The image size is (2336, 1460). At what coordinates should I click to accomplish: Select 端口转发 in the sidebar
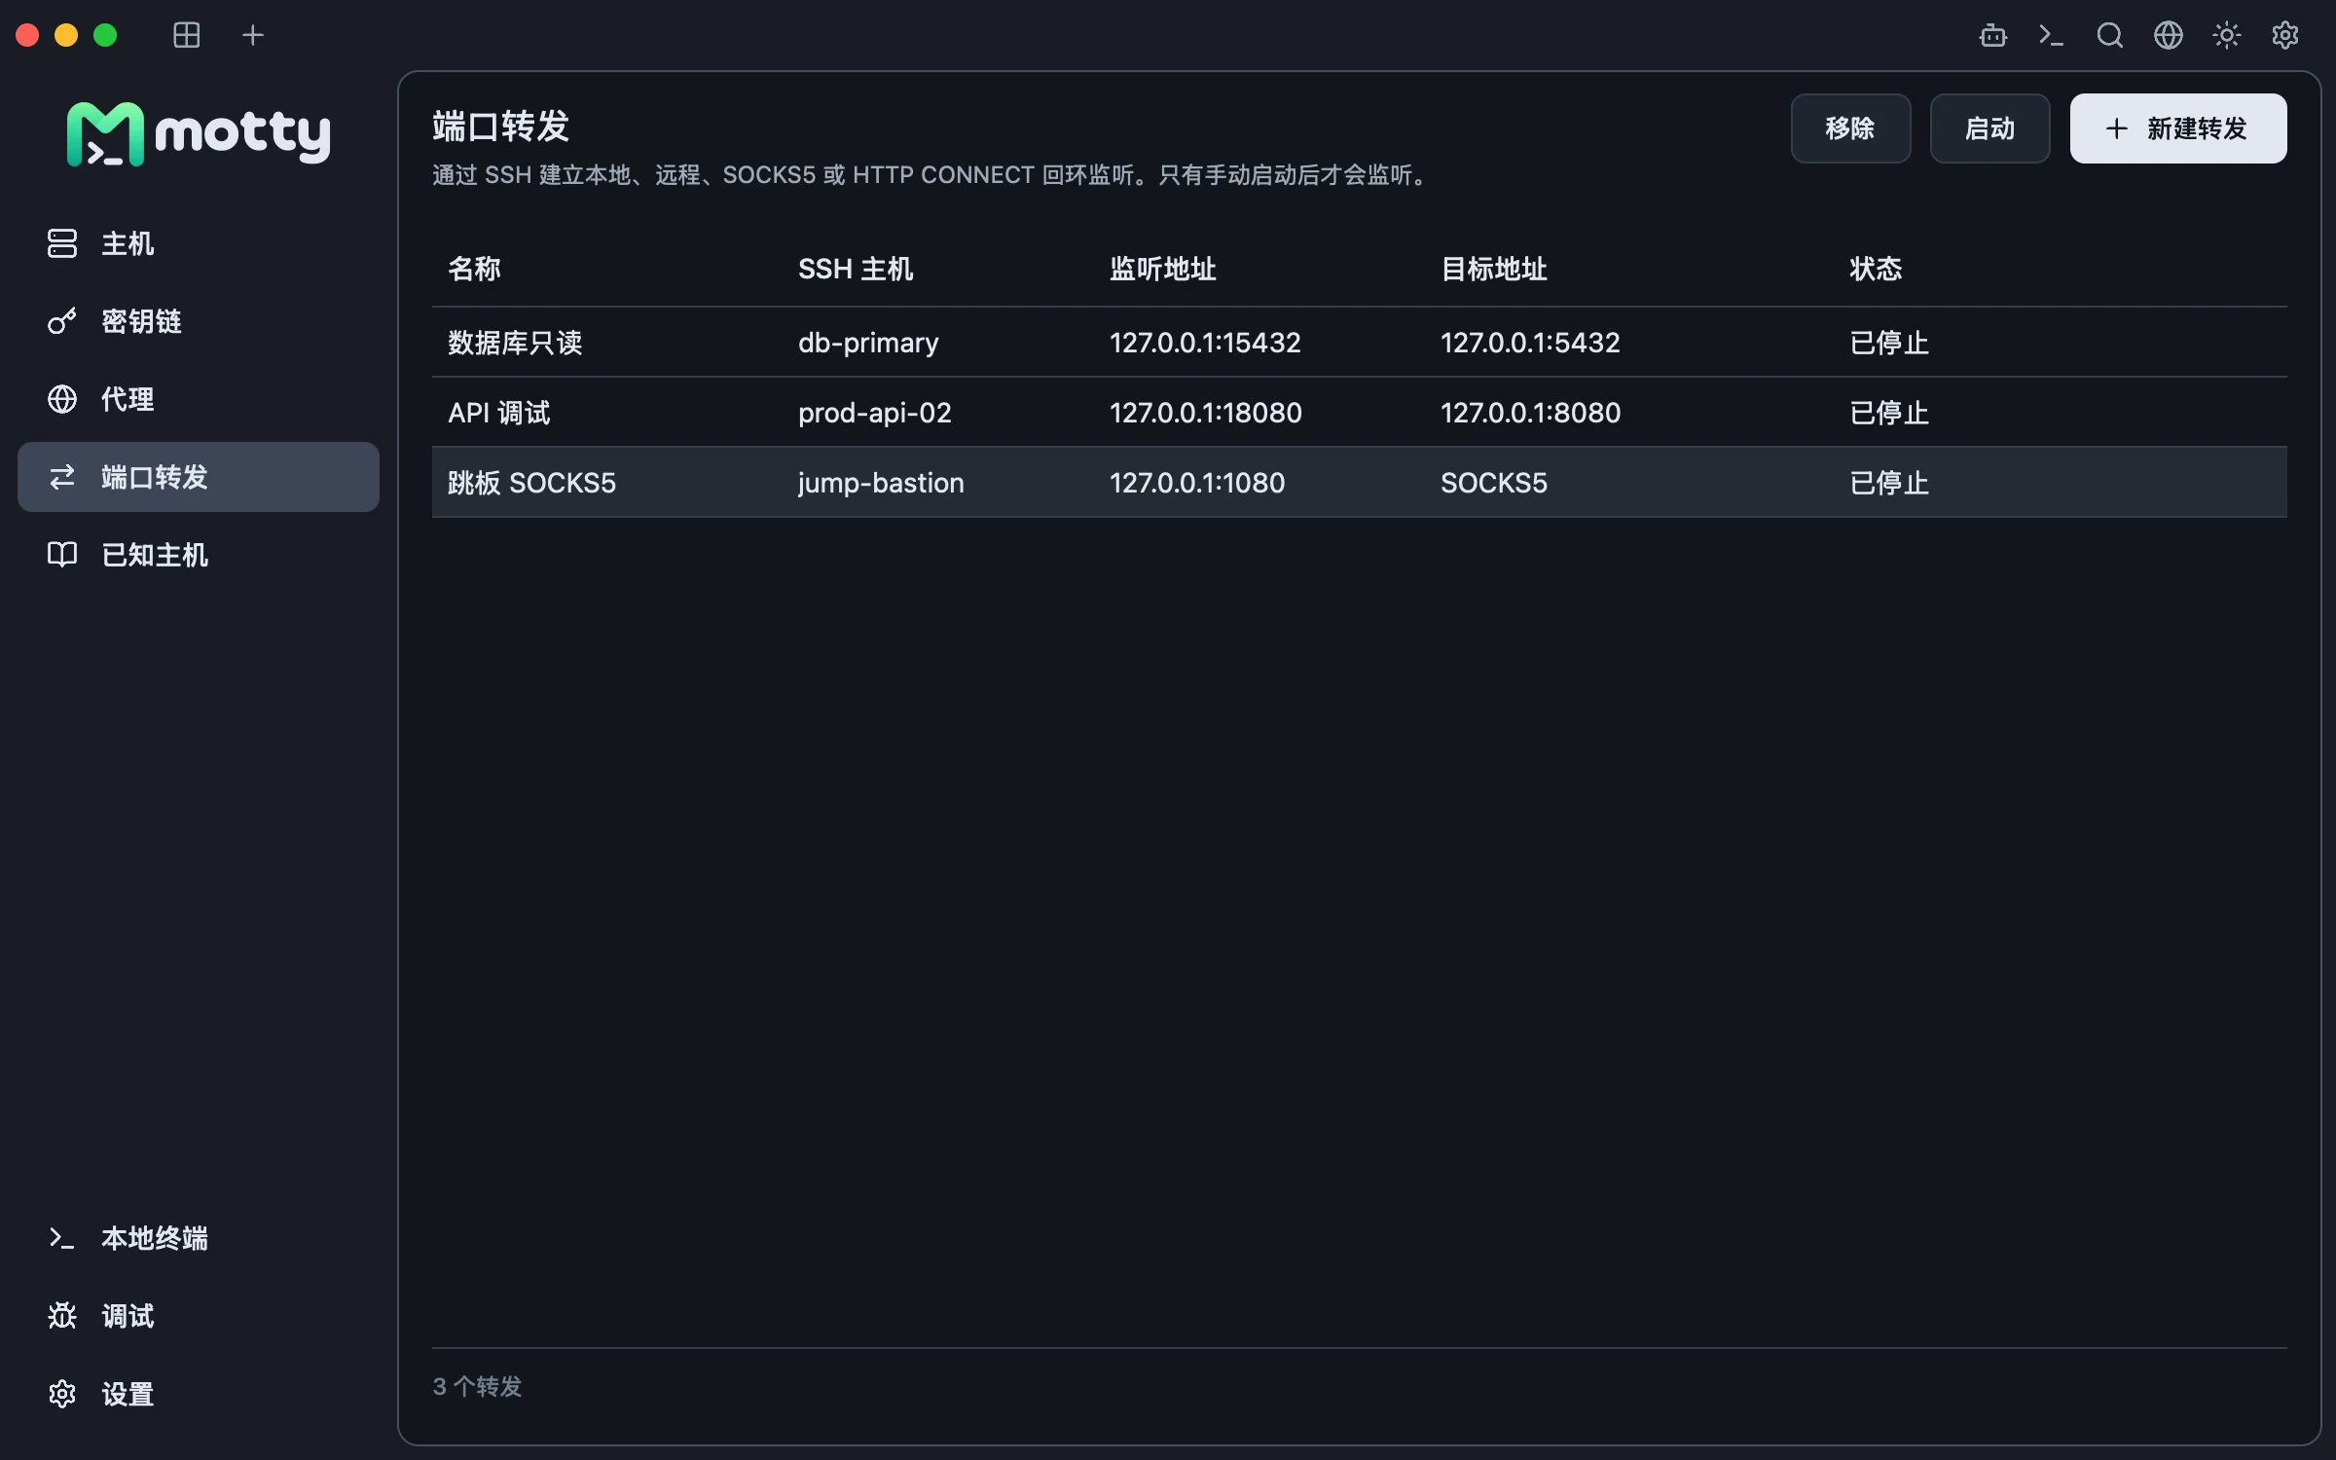[x=199, y=477]
